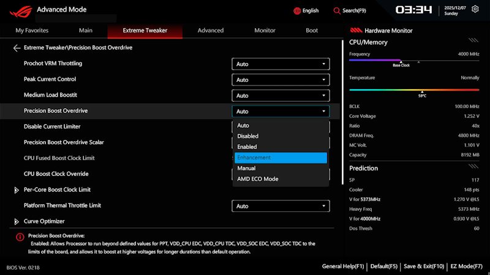This screenshot has width=490, height=275.
Task: Open the Platform Thermal Throttle Limit dropdown
Action: (x=281, y=206)
